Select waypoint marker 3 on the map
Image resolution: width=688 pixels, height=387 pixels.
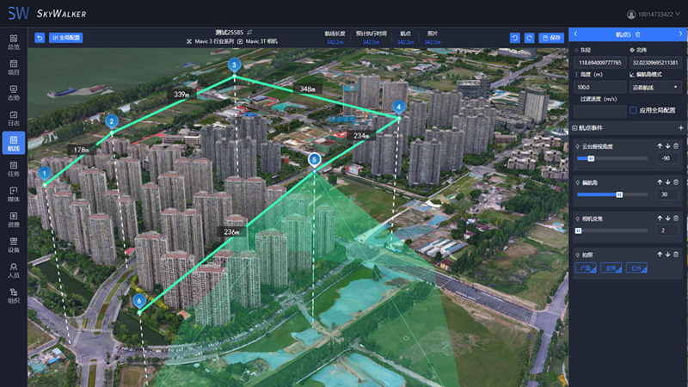pos(234,64)
